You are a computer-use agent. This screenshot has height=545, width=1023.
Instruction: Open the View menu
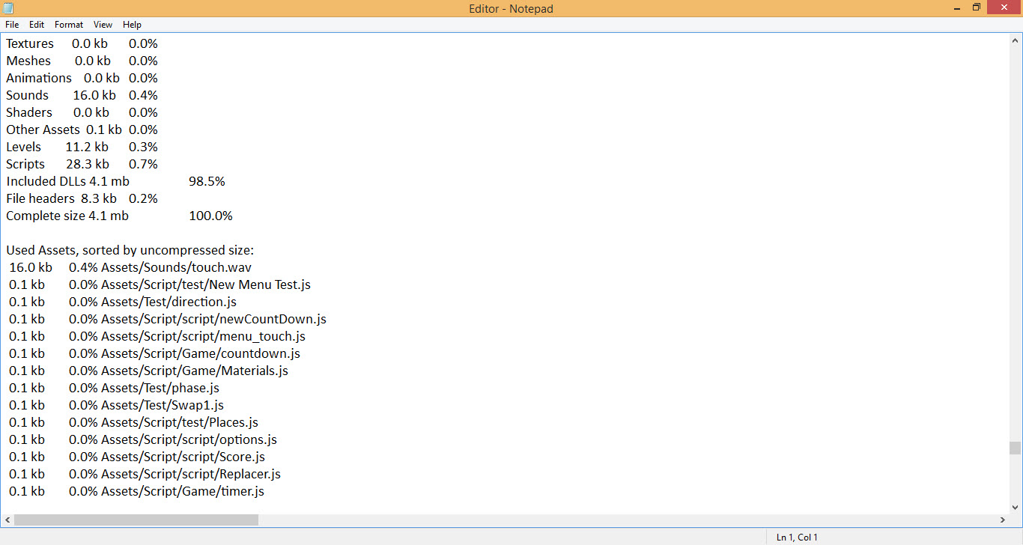click(x=103, y=25)
